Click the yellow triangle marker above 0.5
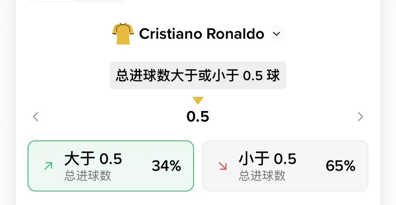Image resolution: width=396 pixels, height=205 pixels. [x=198, y=101]
